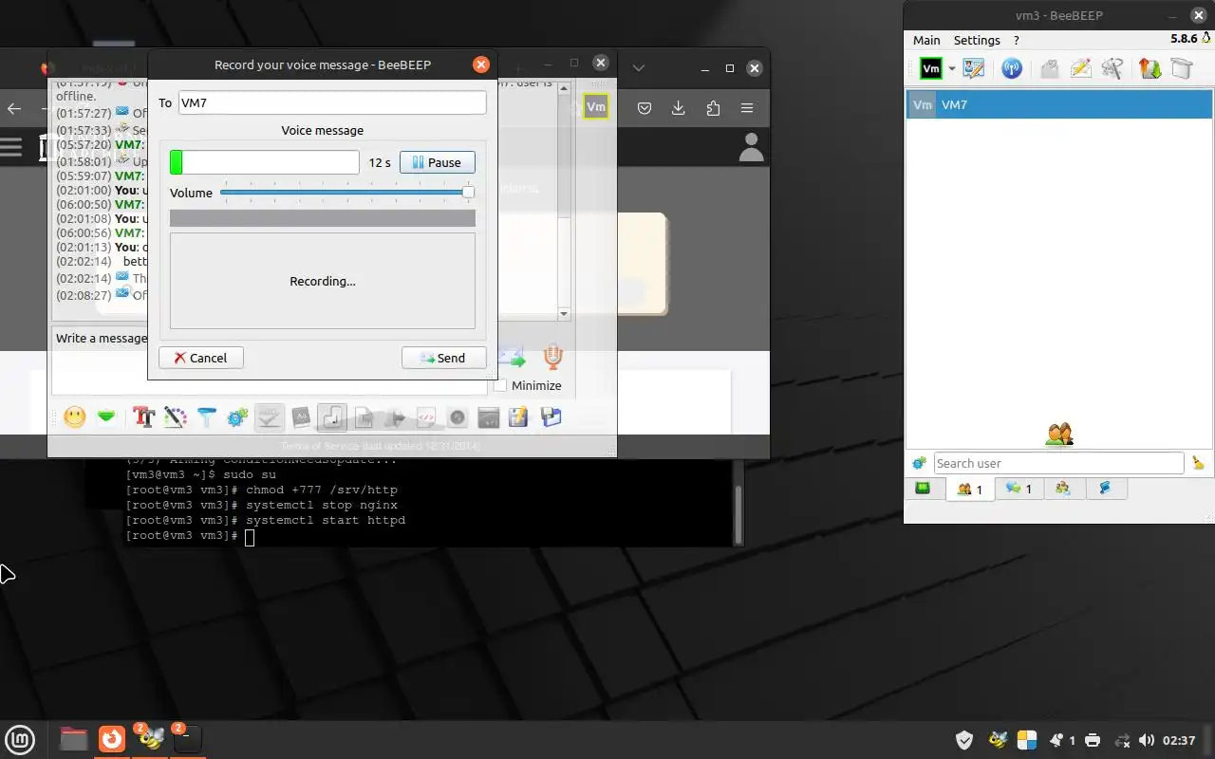This screenshot has height=759, width=1215.
Task: Open the file manager folder in taskbar
Action: (x=73, y=738)
